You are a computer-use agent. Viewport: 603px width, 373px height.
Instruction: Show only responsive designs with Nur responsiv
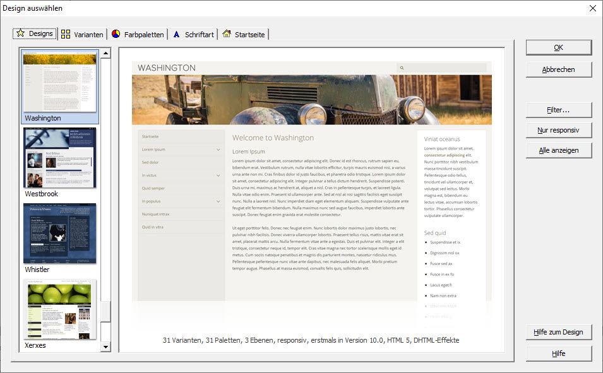pyautogui.click(x=559, y=130)
